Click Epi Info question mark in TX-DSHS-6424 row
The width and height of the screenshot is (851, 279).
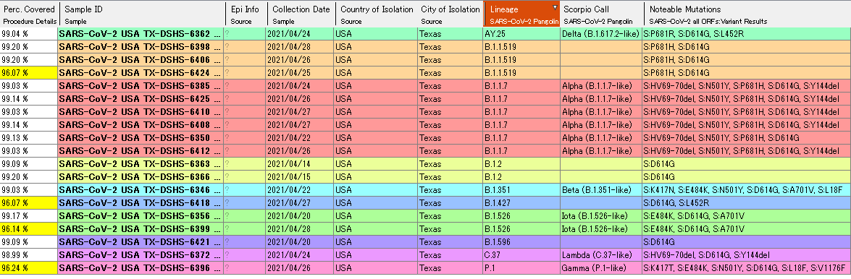[x=227, y=72]
